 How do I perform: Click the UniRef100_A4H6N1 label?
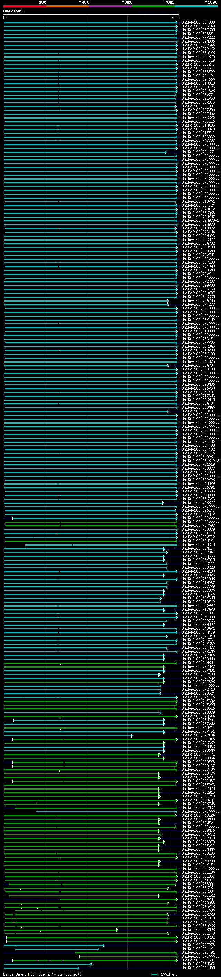click(198, 663)
